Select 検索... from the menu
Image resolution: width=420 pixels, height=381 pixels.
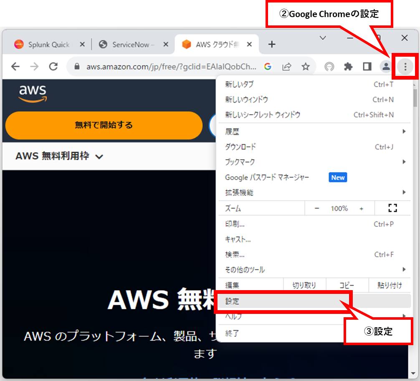click(x=314, y=255)
